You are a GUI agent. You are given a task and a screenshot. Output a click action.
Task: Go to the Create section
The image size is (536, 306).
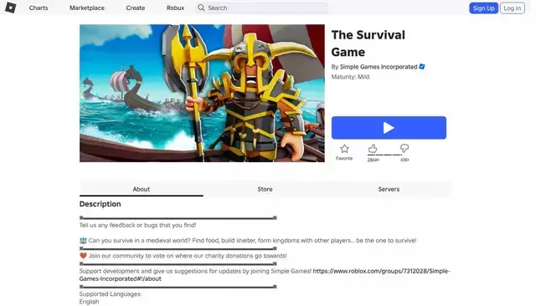coord(136,8)
